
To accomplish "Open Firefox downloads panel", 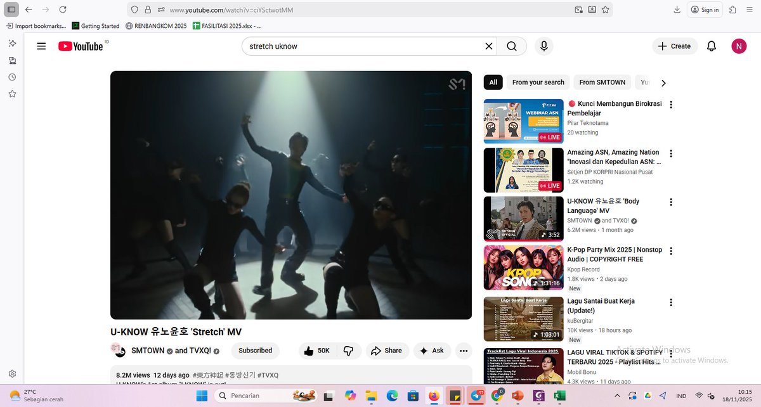I will tap(677, 10).
